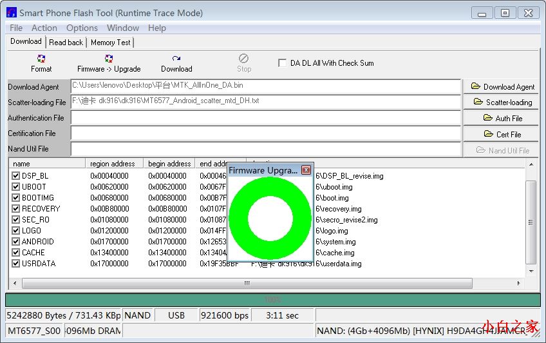Uncheck the LOGO partition

pos(15,230)
